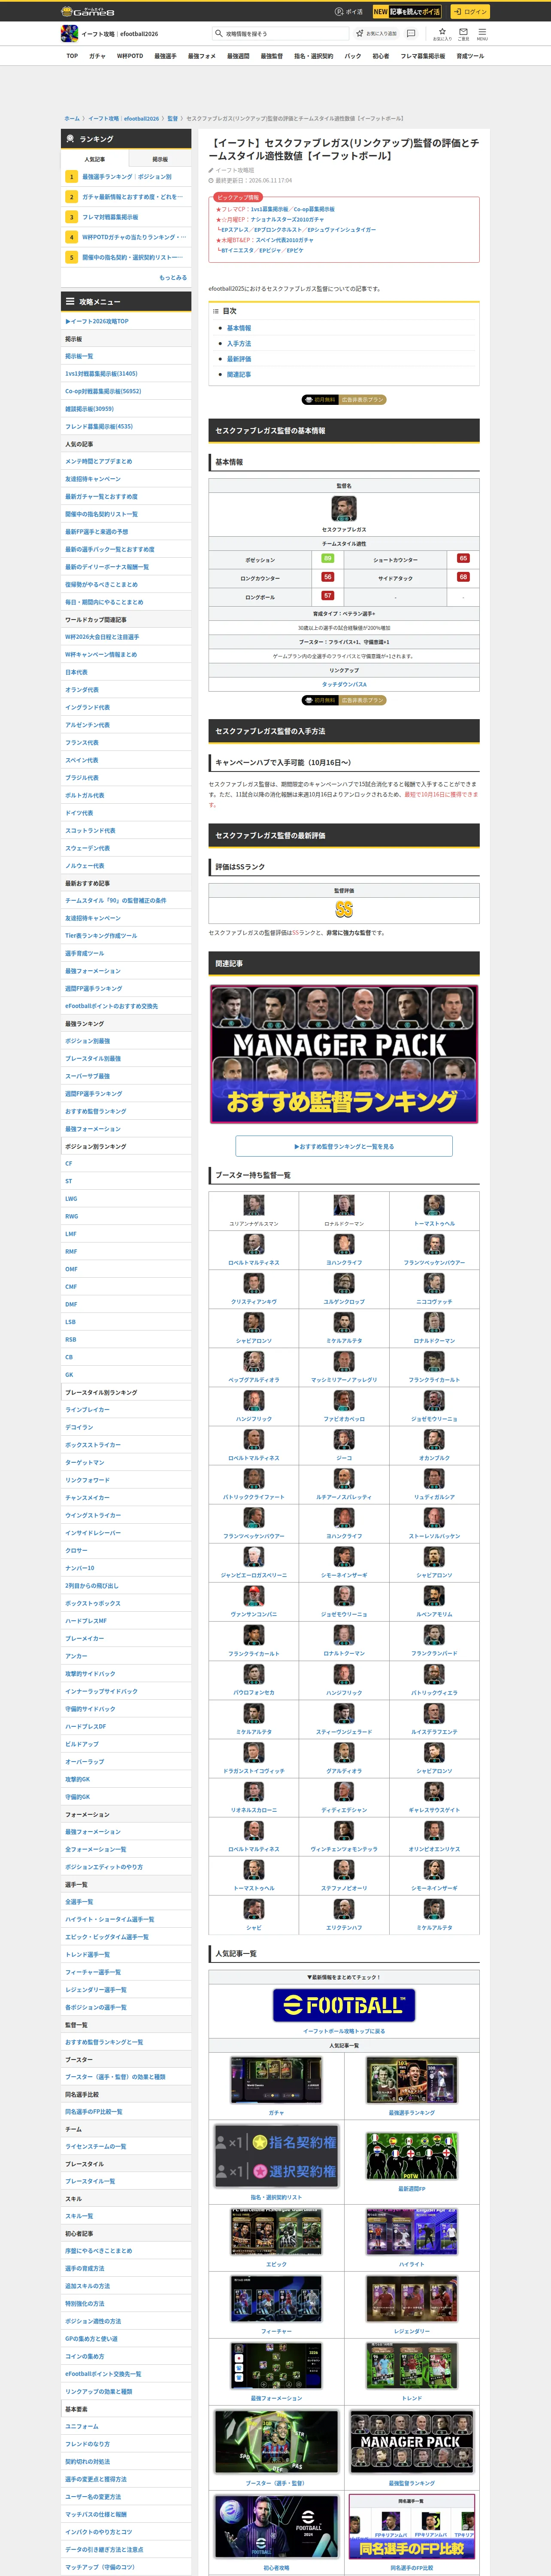Select 最強監督 in the navigation bar
This screenshot has height=2576, width=551.
(272, 56)
